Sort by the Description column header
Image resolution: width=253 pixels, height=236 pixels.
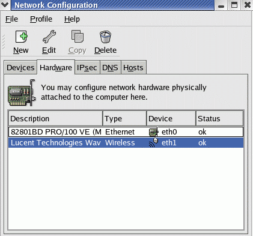coord(55,119)
